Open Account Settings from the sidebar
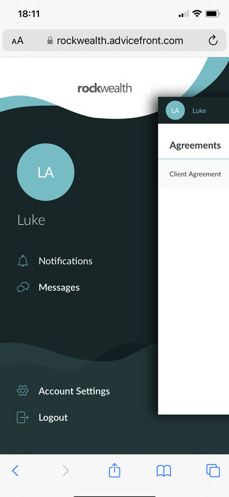229x497 pixels. (74, 391)
